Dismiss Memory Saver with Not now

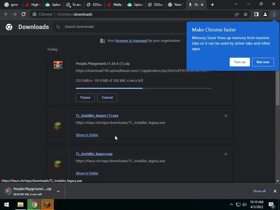263,62
